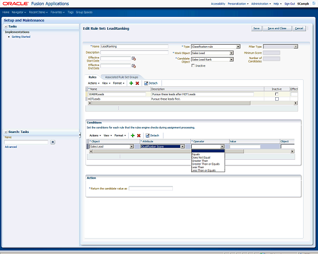Click the Tasks search Name field

click(x=26, y=142)
